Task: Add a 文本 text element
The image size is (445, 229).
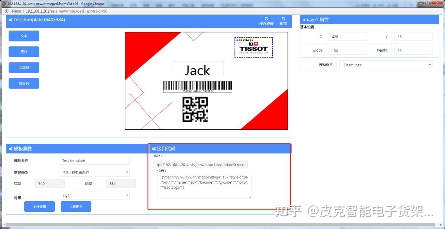Action: click(x=24, y=36)
